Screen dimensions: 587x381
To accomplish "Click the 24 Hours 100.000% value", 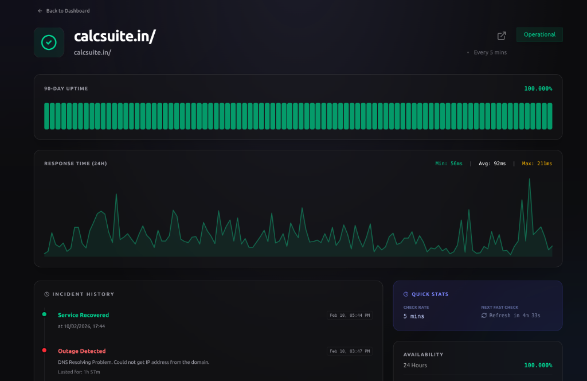I will tap(538, 366).
